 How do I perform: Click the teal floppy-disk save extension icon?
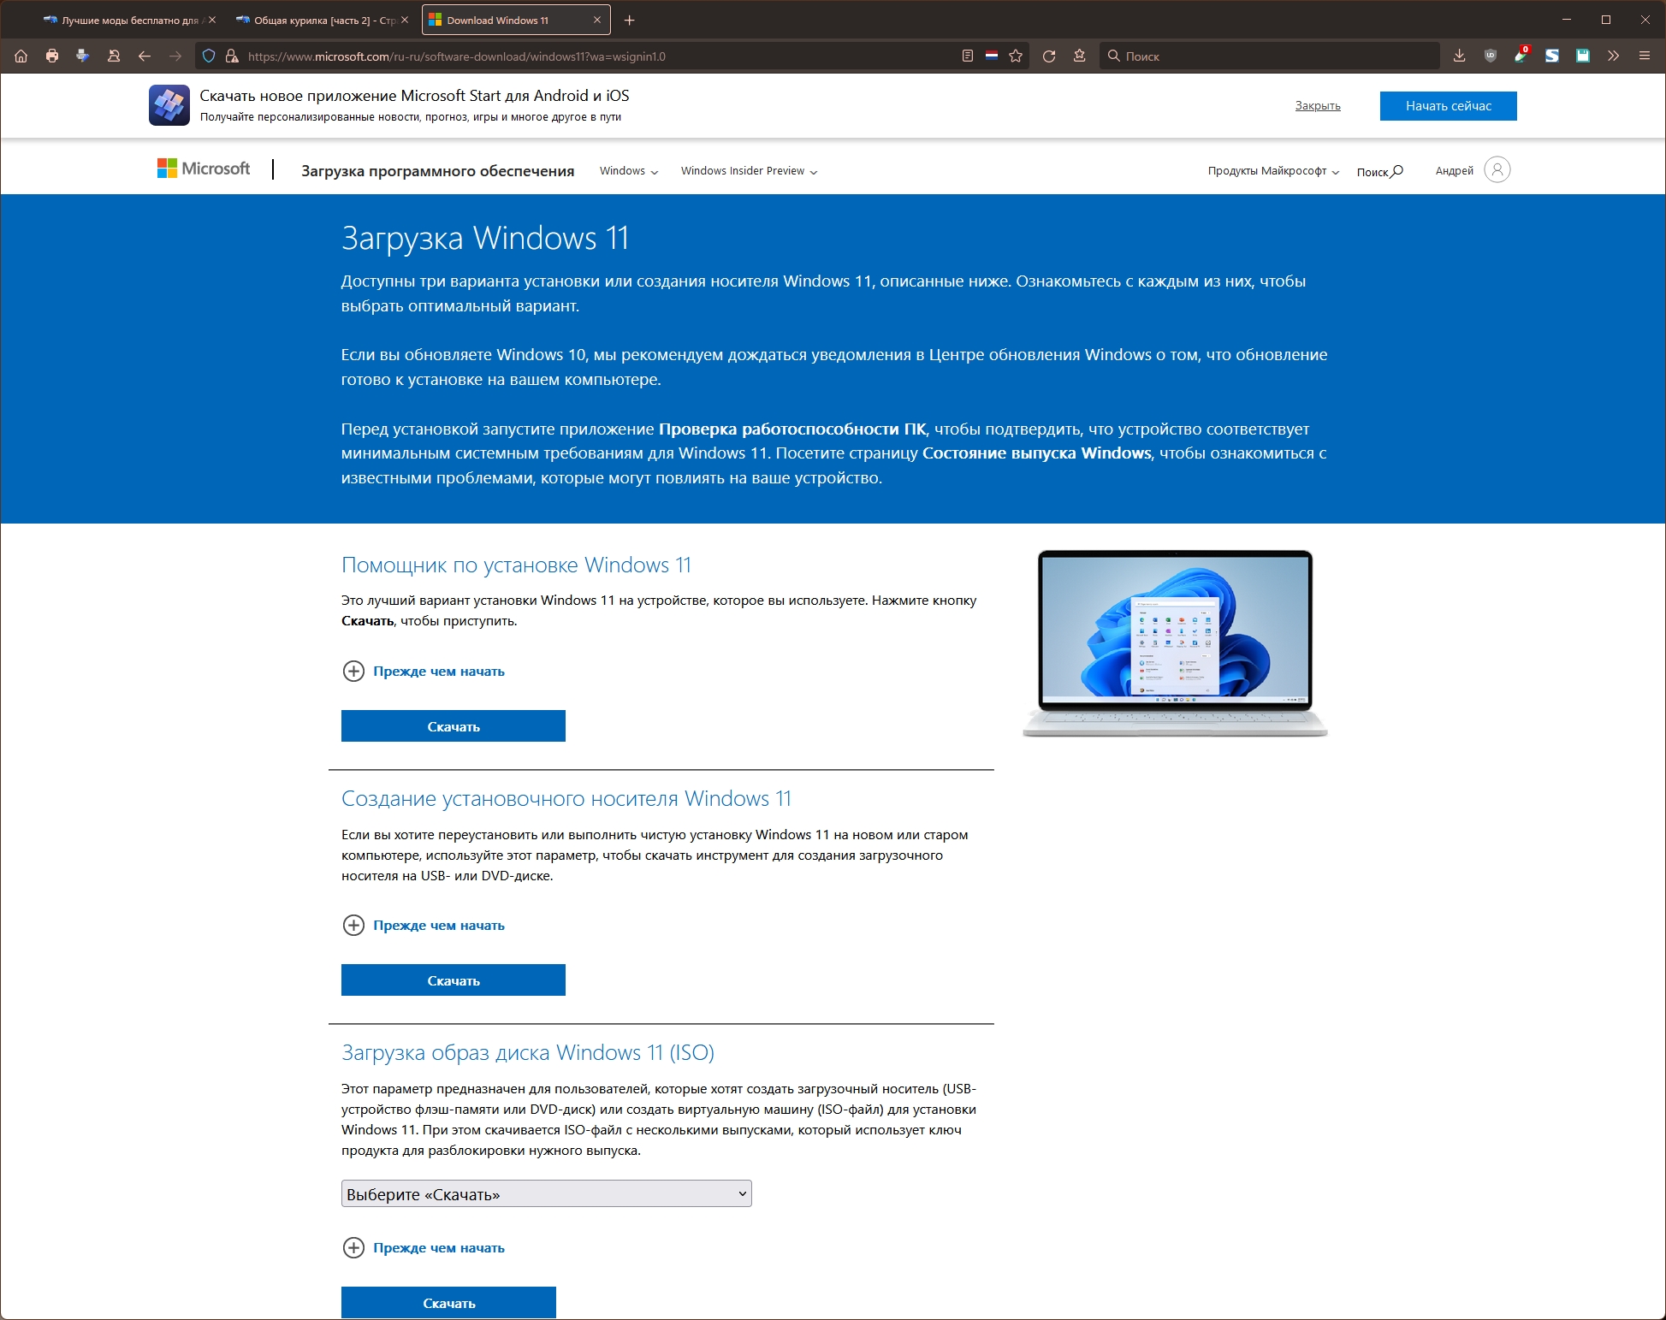[x=1583, y=56]
